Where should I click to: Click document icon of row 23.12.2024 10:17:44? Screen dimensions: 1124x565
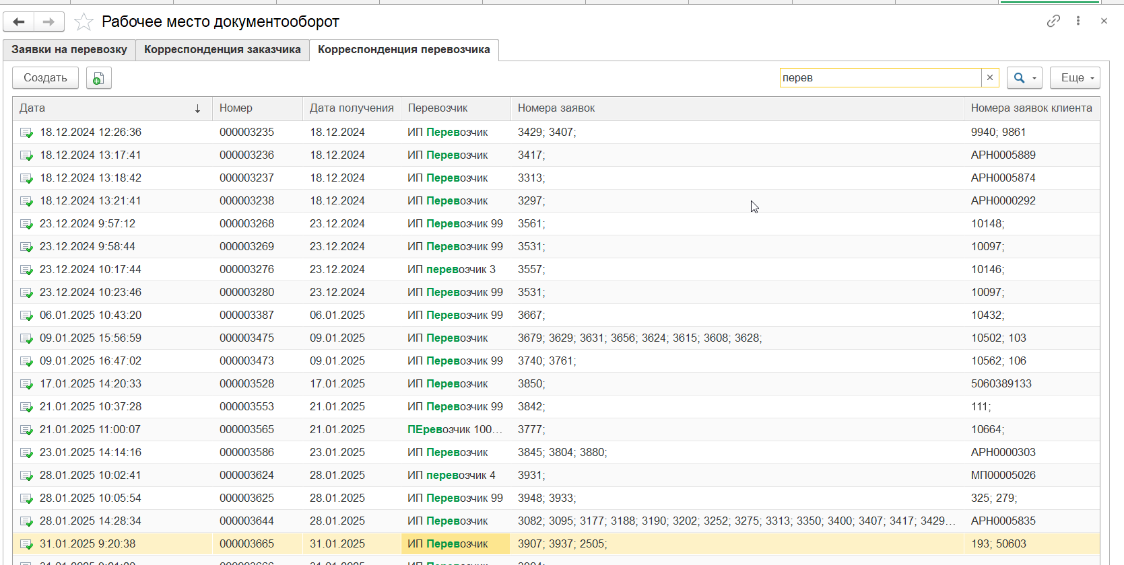click(x=26, y=270)
